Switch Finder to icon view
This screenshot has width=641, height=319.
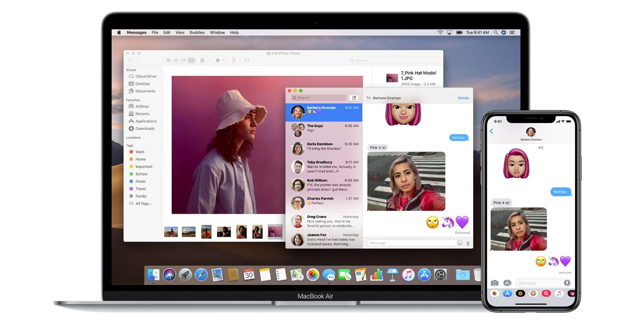[x=168, y=61]
